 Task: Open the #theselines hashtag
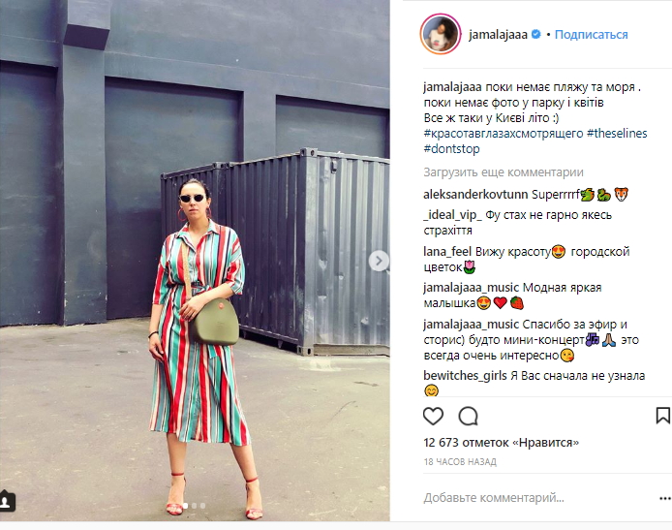pos(617,134)
